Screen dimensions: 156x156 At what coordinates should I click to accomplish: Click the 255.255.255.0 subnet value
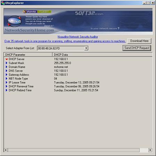[x=63, y=63]
